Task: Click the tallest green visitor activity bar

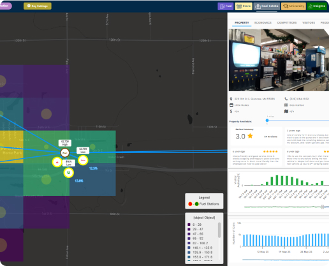Action: pyautogui.click(x=277, y=180)
